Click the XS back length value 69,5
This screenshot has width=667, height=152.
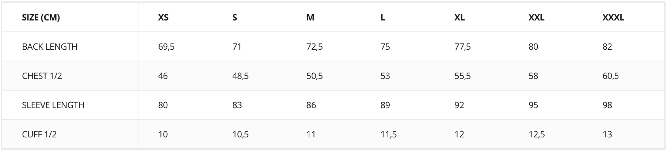166,47
